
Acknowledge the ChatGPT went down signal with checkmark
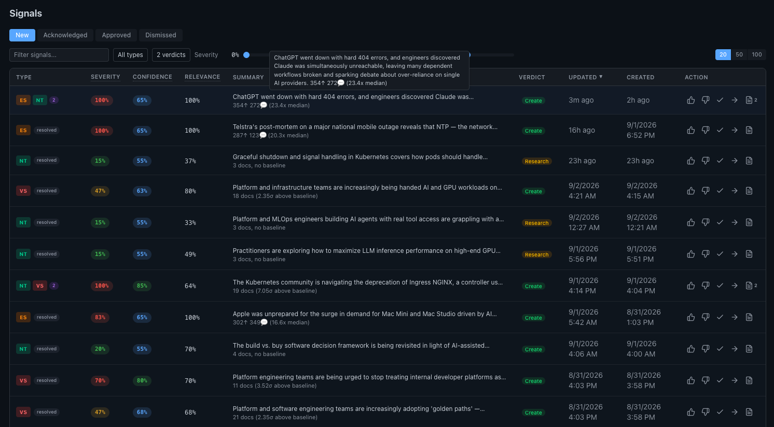coord(720,100)
